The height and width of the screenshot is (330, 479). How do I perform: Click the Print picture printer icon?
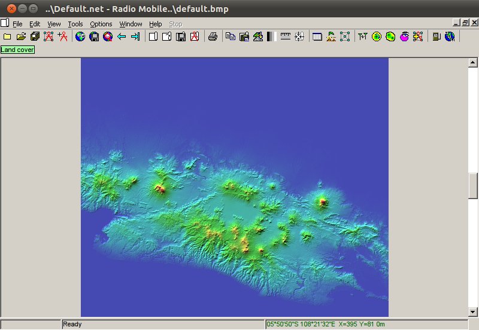213,37
